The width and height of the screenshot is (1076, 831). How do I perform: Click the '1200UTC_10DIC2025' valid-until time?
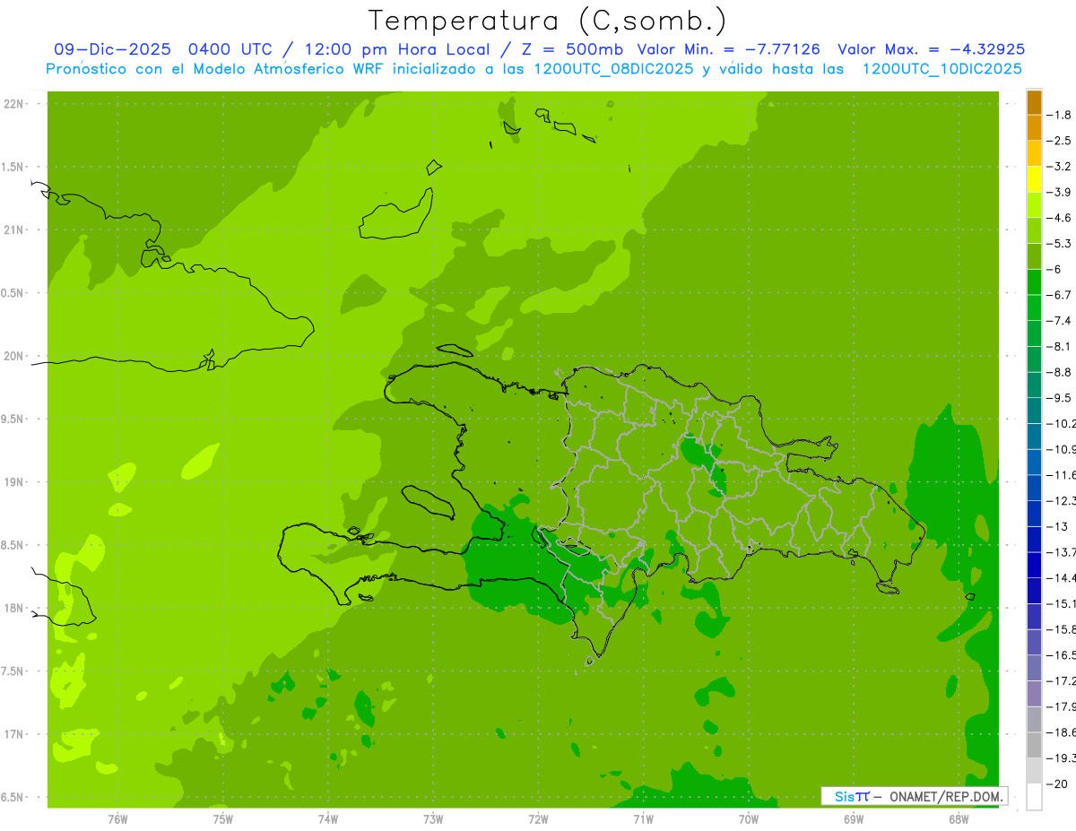click(942, 69)
